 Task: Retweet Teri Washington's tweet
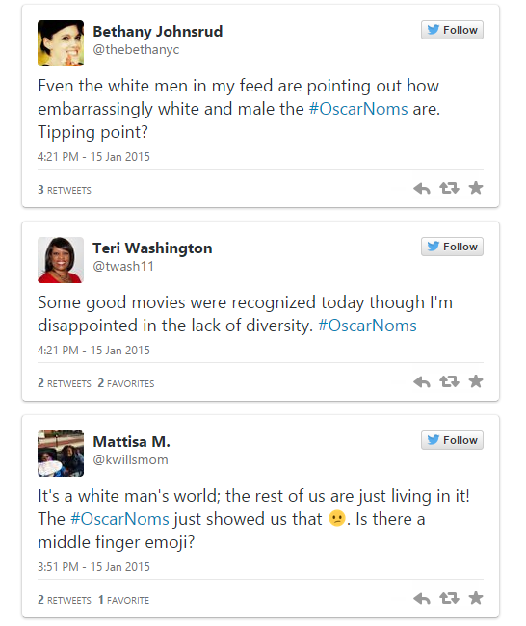coord(449,381)
